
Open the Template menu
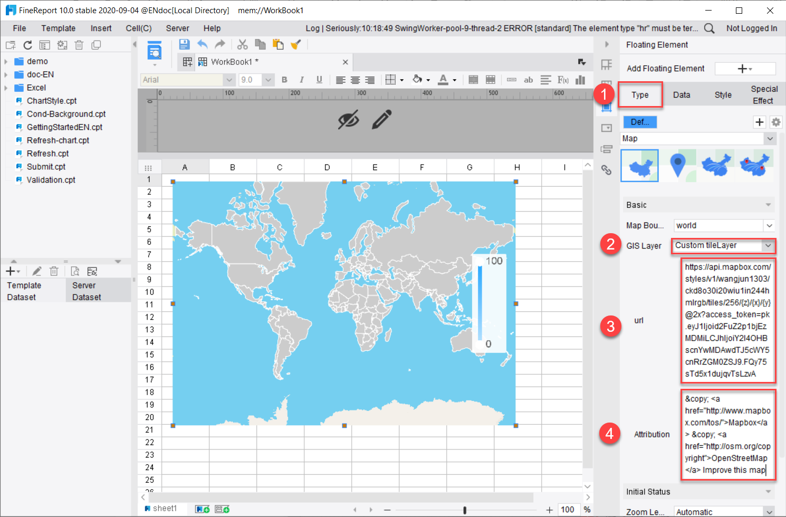pos(58,28)
